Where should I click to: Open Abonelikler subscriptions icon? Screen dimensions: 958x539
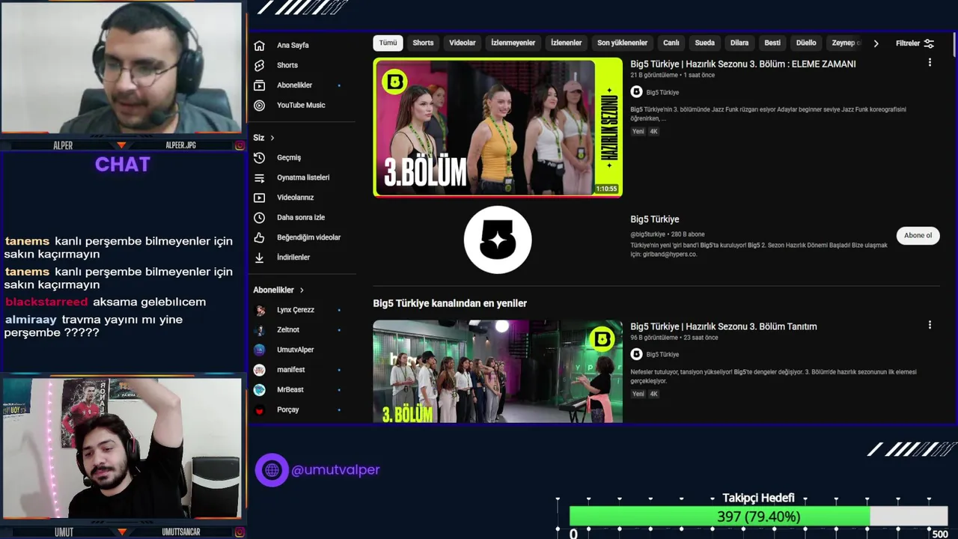[x=259, y=85]
